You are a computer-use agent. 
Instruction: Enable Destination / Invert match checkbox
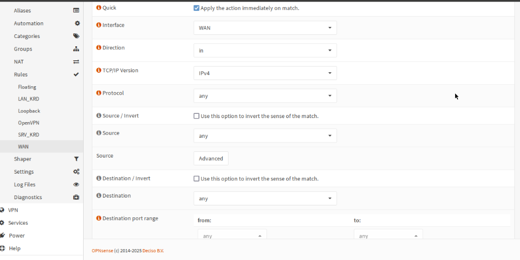point(196,178)
